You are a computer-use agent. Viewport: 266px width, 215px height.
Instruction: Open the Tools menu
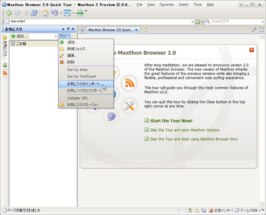coord(198,5)
